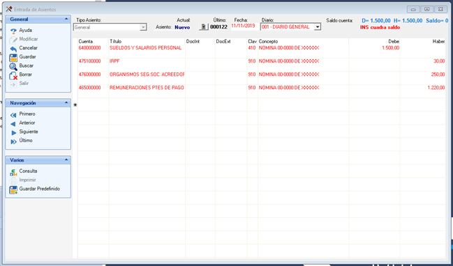Click the Fecha field 11/11/2019

pos(244,26)
